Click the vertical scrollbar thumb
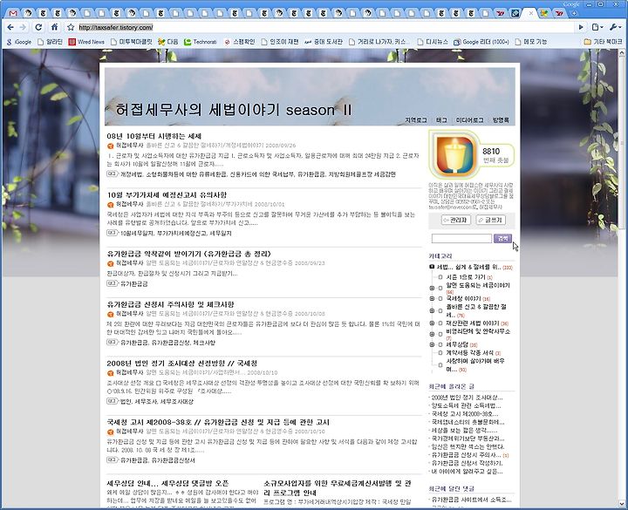 pos(622,141)
